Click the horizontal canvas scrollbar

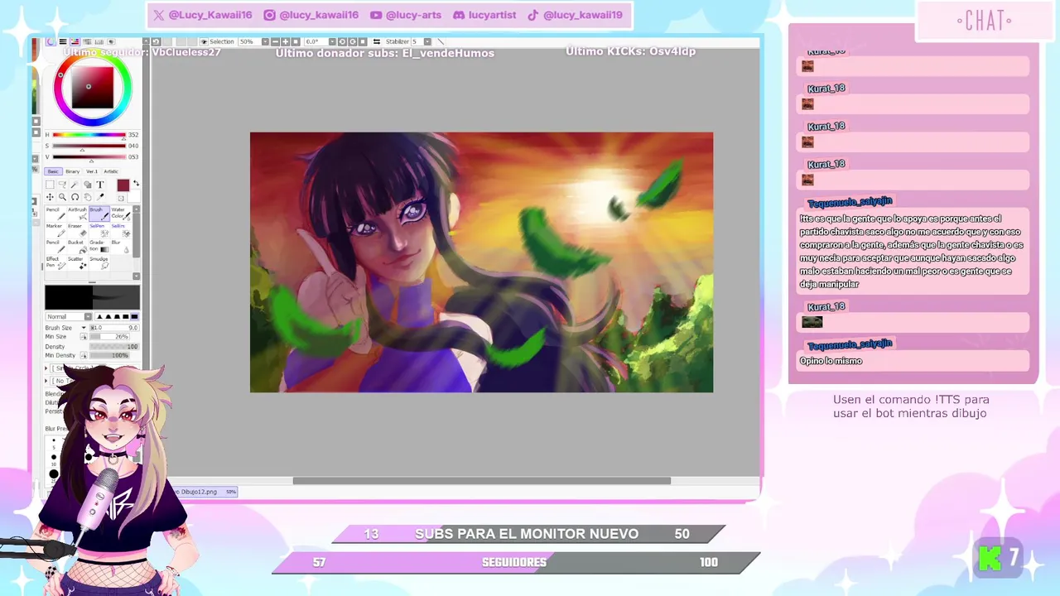(x=481, y=481)
